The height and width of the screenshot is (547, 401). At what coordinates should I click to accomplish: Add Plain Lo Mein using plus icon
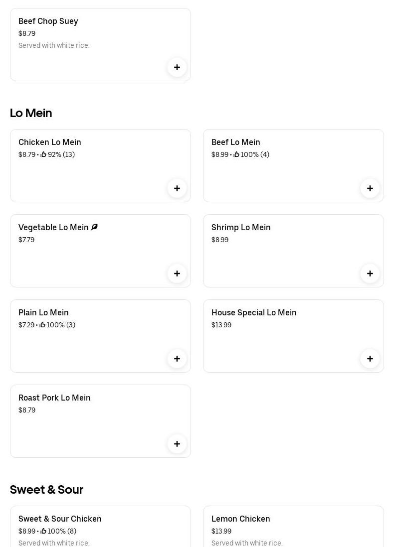(177, 359)
